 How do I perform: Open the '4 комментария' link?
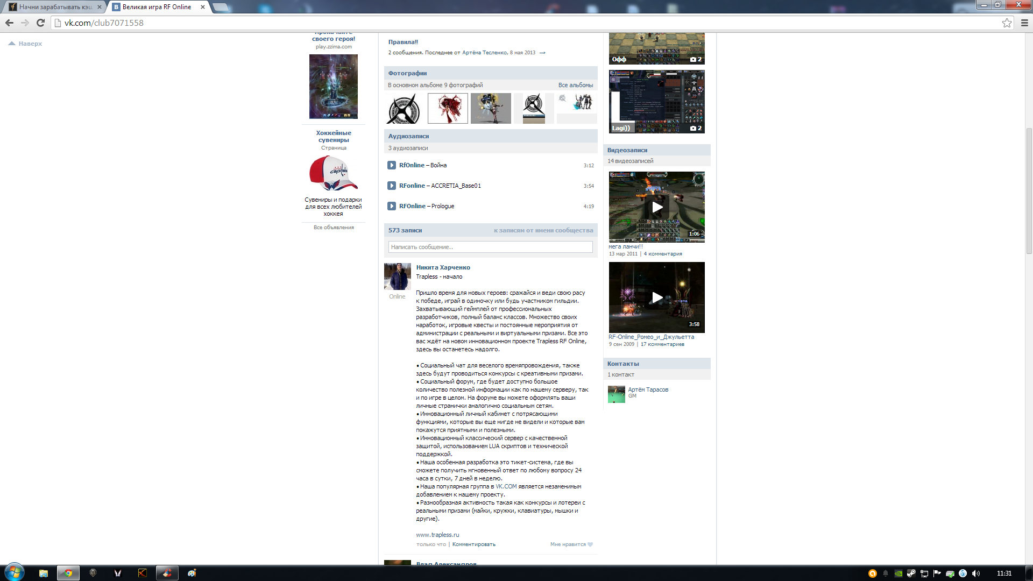[663, 254]
